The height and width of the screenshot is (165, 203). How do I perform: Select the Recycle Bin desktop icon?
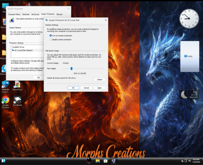click(4, 23)
